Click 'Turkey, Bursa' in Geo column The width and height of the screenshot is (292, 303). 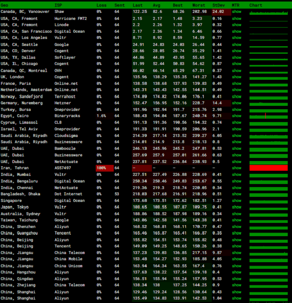(16, 110)
